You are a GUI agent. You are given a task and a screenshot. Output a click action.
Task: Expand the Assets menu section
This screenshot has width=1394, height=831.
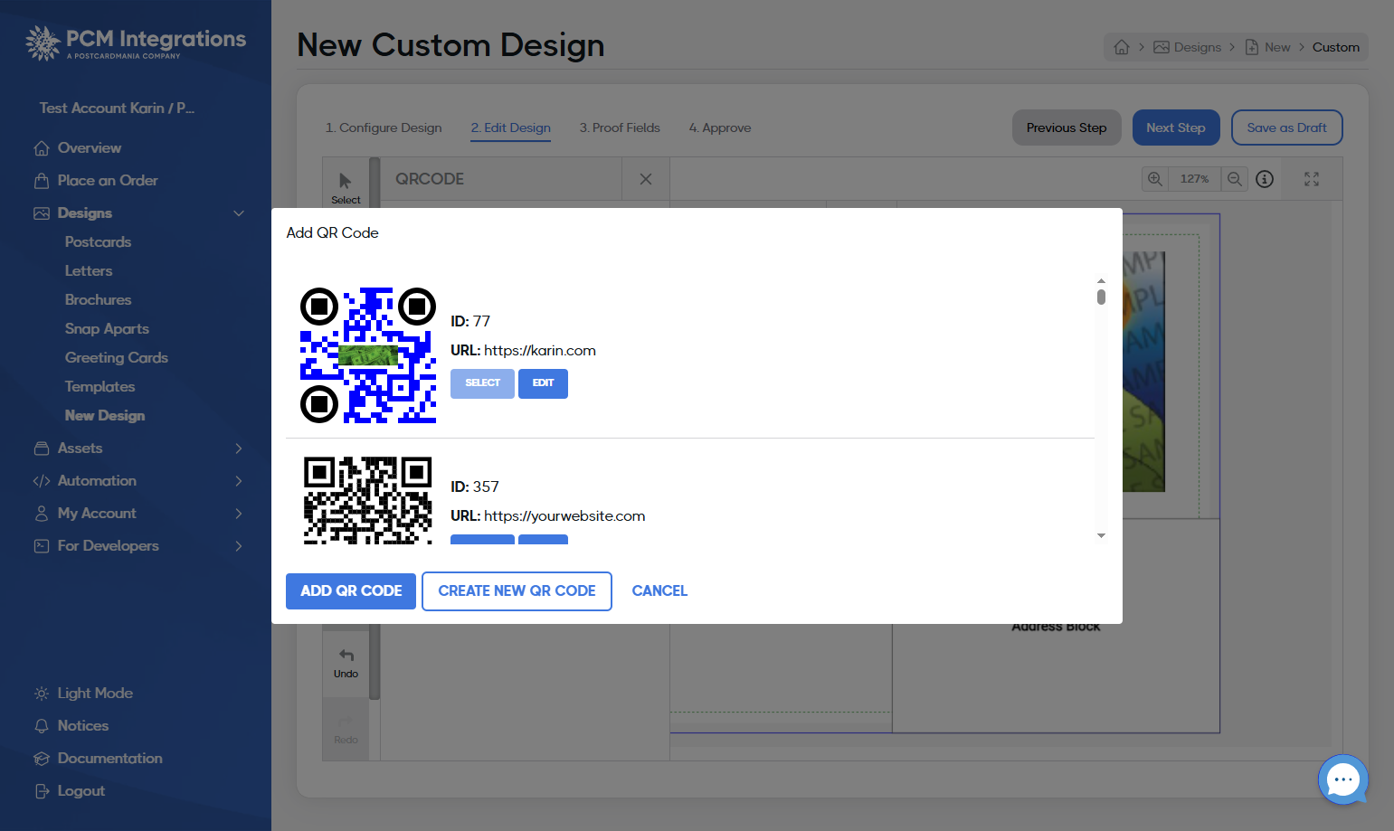pyautogui.click(x=239, y=449)
